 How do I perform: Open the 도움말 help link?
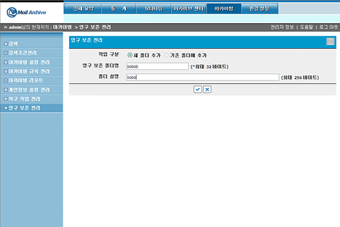(x=306, y=27)
